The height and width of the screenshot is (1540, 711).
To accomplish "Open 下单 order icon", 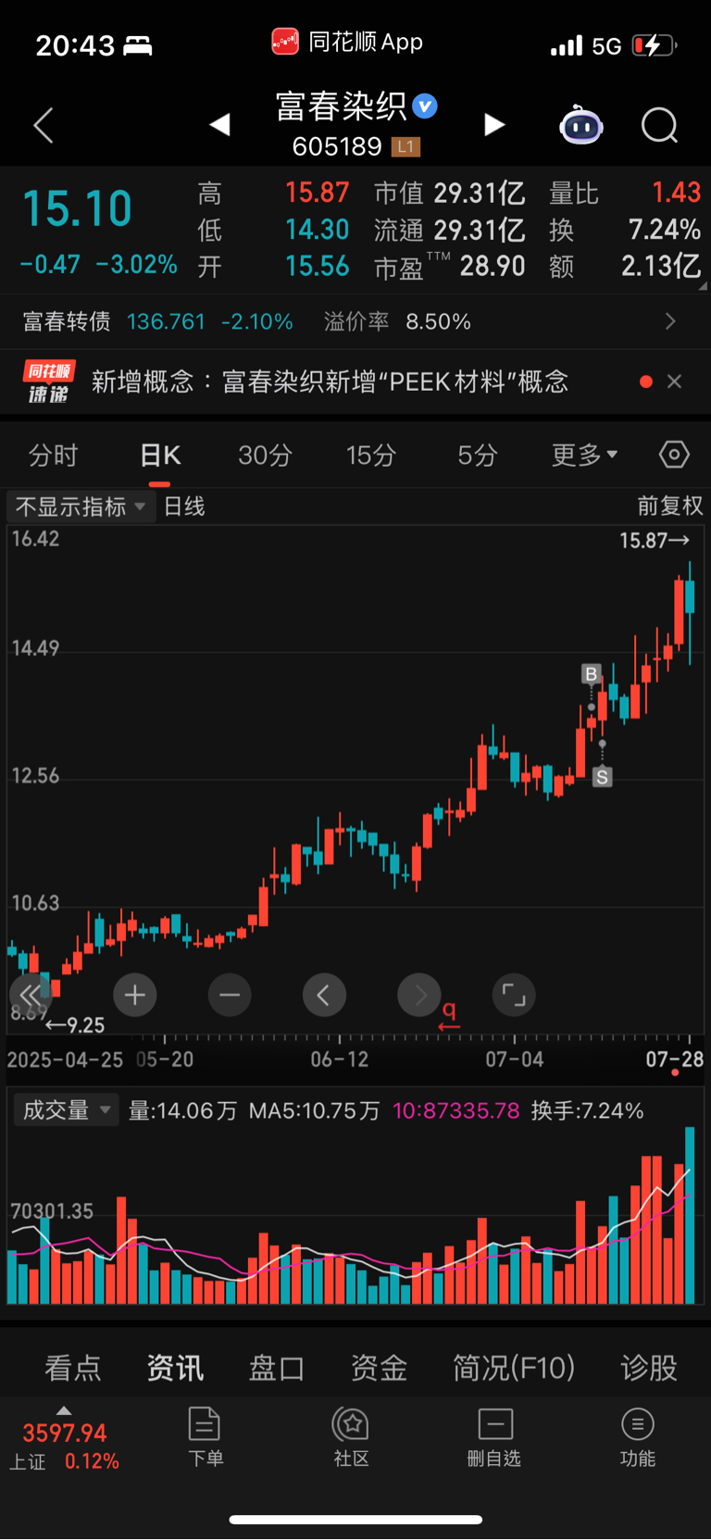I will (205, 1436).
